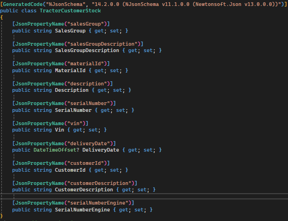Click the string type on the Vin line
This screenshot has width=288, height=221.
(x=43, y=130)
